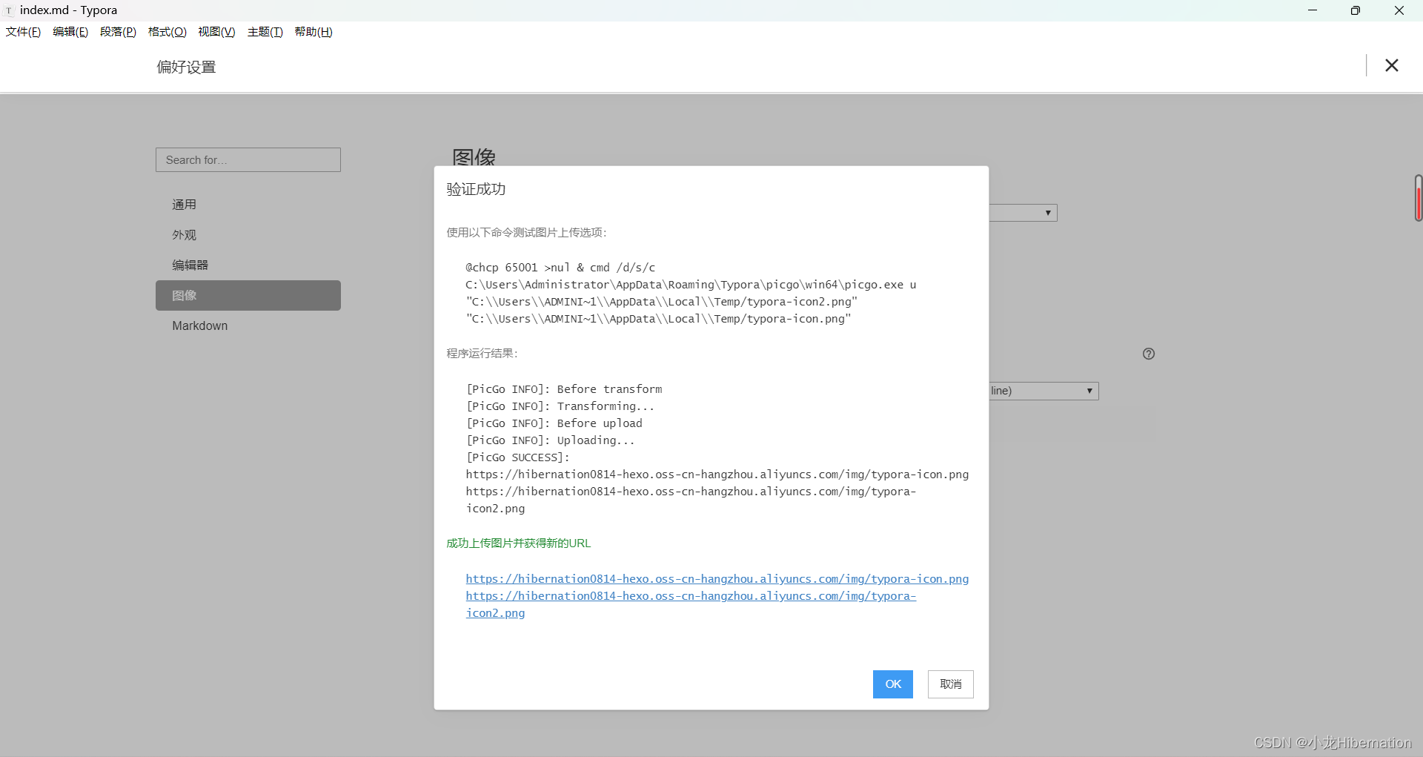
Task: Open the typora-icon.png uploaded URL link
Action: (717, 579)
